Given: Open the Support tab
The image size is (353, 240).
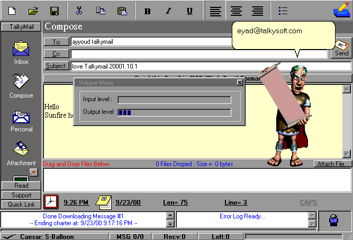Looking at the screenshot, I should pos(21,195).
